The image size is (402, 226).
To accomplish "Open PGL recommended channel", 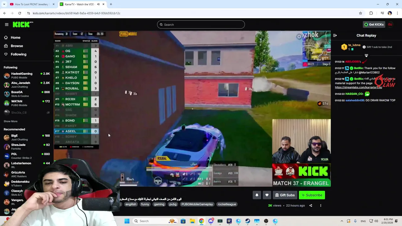I will coord(27,156).
